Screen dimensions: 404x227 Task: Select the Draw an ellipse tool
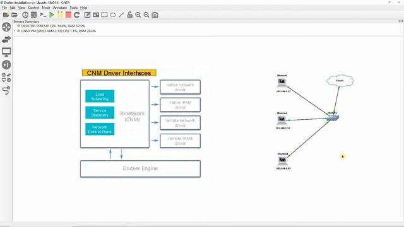click(113, 15)
